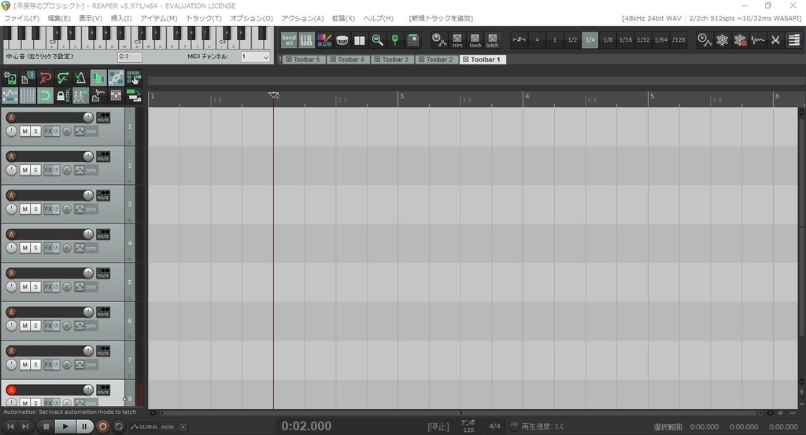The image size is (806, 435).
Task: Set grid to 1/8
Action: tap(608, 39)
